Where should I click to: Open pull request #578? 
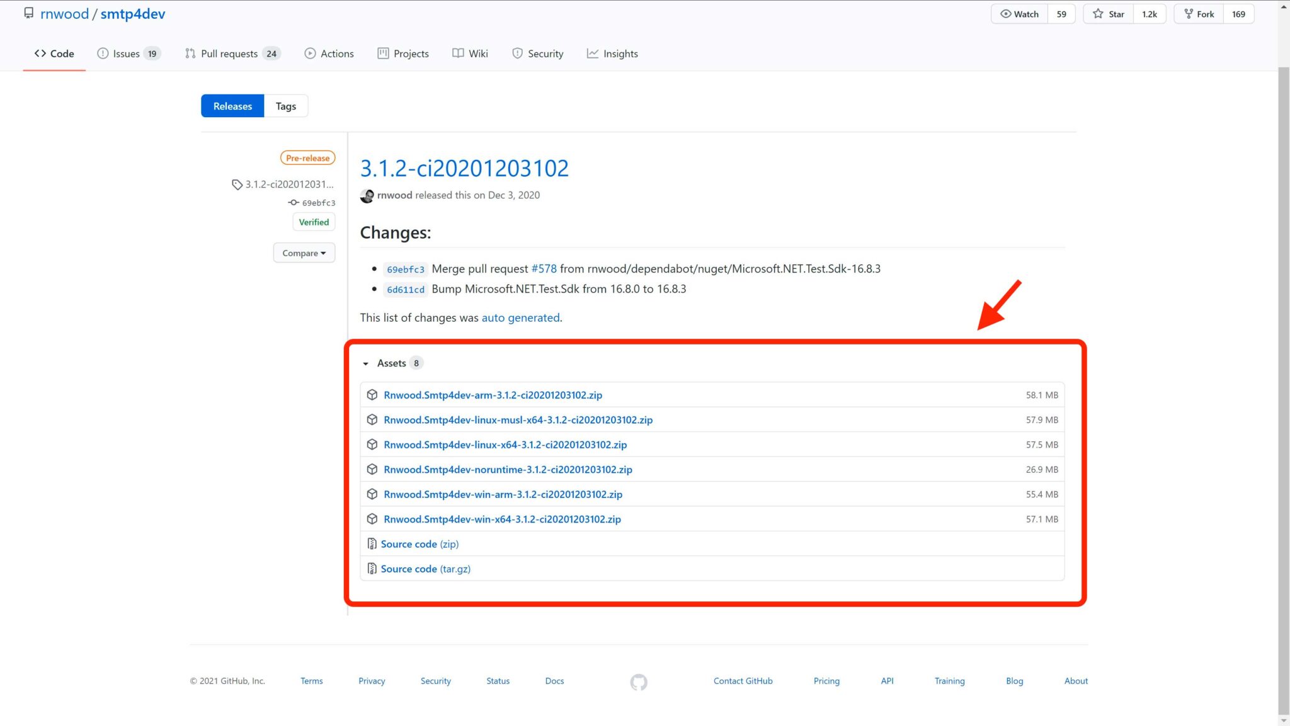(x=544, y=268)
